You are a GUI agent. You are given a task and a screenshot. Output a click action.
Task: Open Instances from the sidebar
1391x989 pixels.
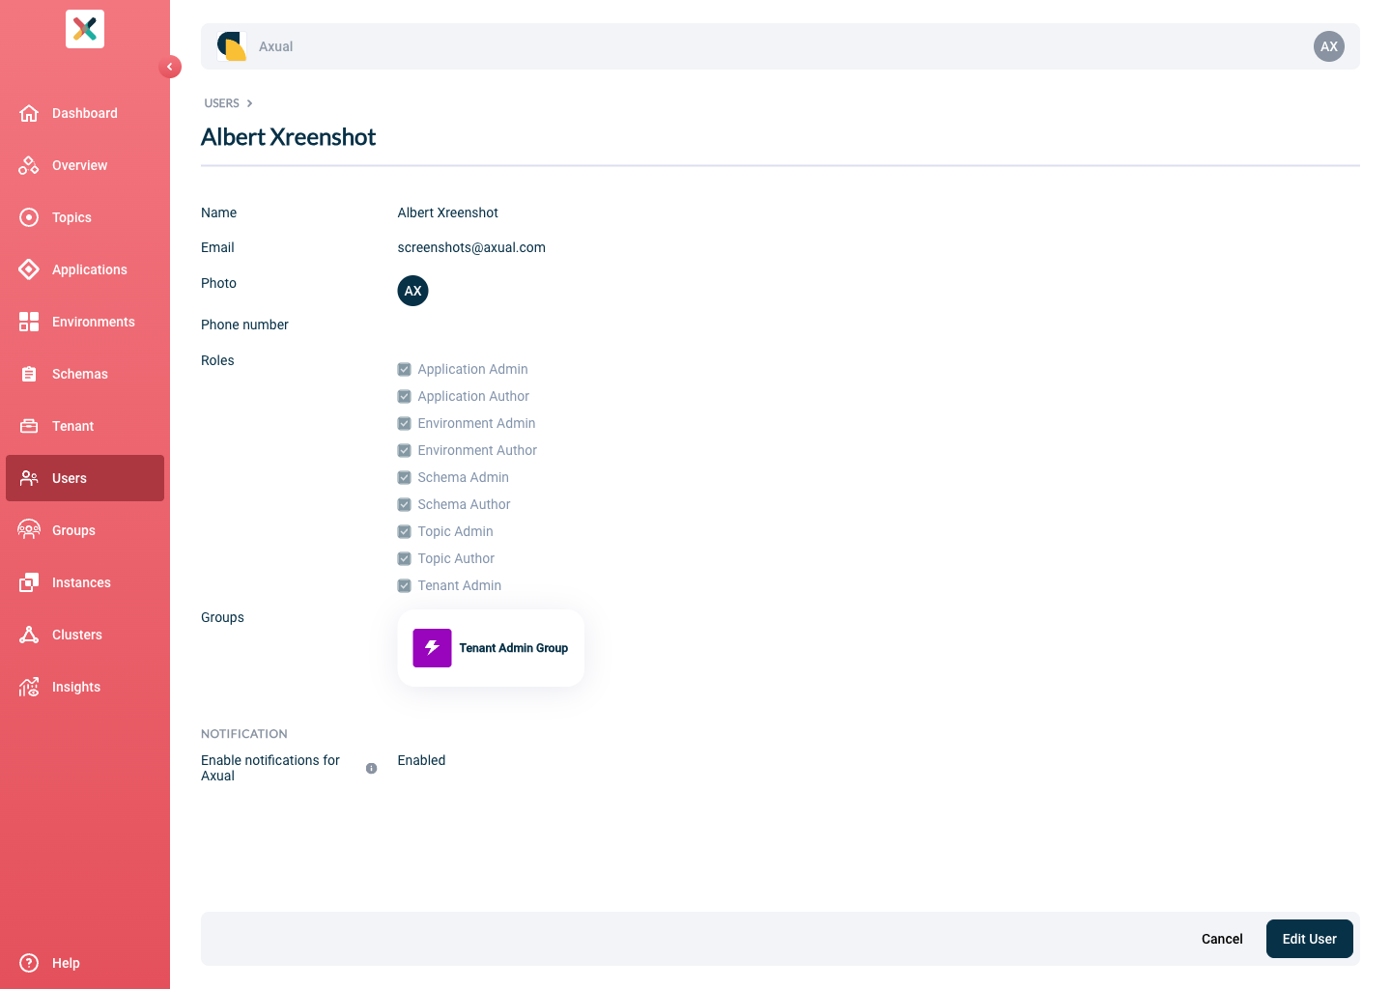tap(85, 582)
